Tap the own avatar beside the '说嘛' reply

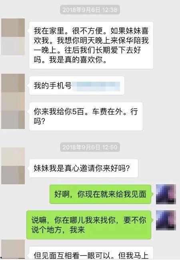point(166,220)
